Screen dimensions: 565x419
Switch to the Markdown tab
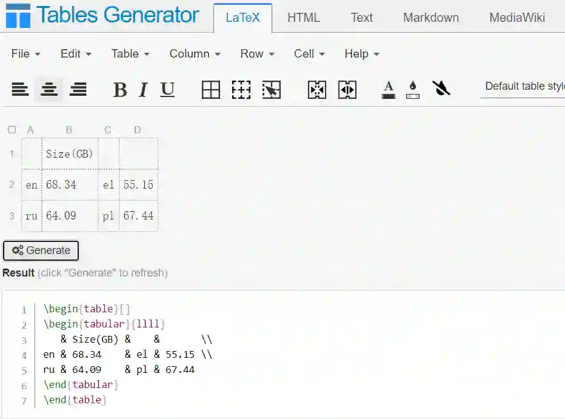click(x=430, y=18)
